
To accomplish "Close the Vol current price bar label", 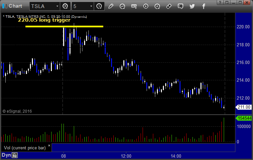I will (x=49, y=145).
